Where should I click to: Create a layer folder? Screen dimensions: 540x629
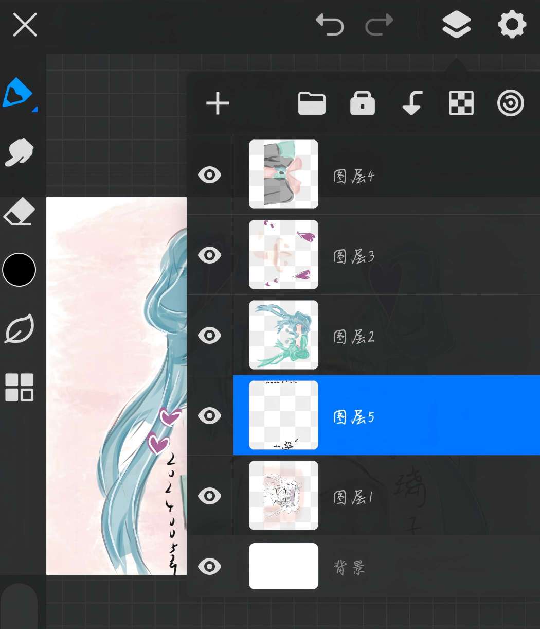click(312, 103)
